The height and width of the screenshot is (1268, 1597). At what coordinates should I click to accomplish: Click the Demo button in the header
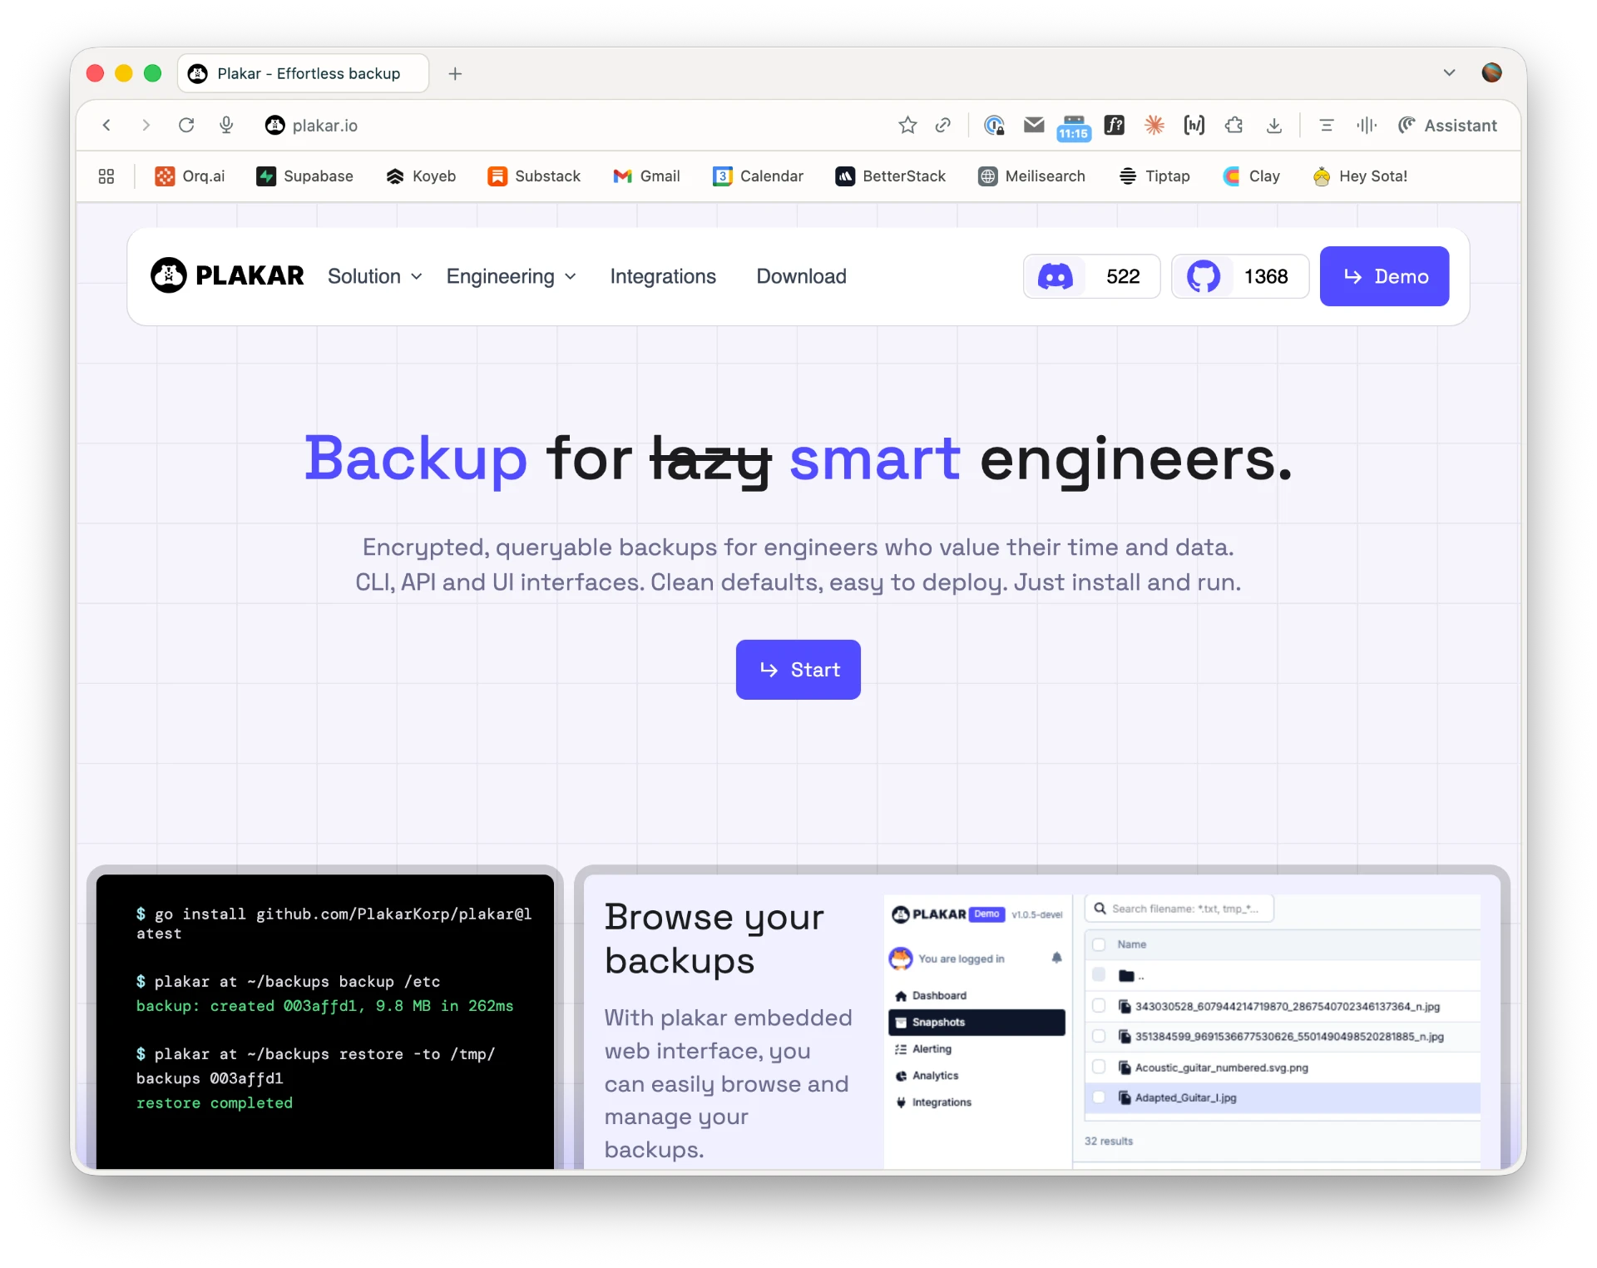click(1384, 276)
